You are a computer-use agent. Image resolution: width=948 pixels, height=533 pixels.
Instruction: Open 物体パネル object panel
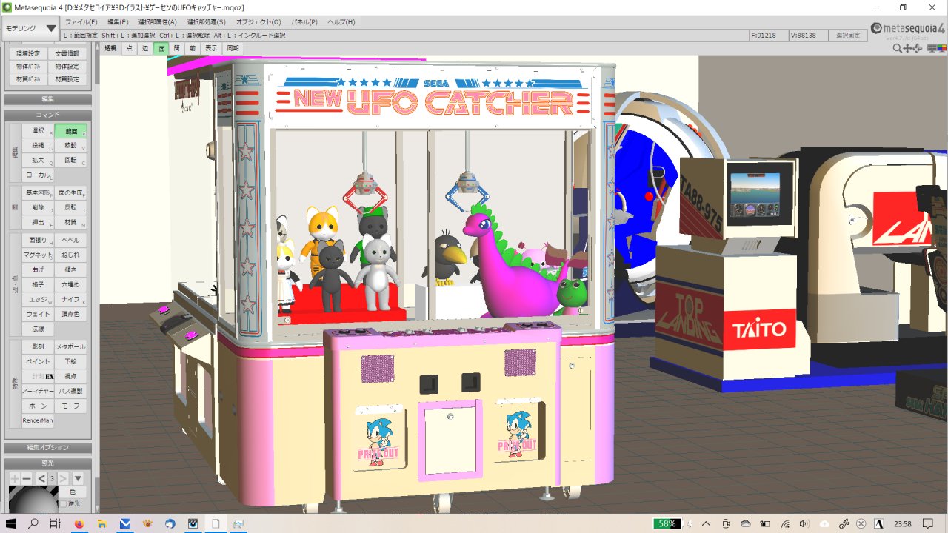(28, 66)
